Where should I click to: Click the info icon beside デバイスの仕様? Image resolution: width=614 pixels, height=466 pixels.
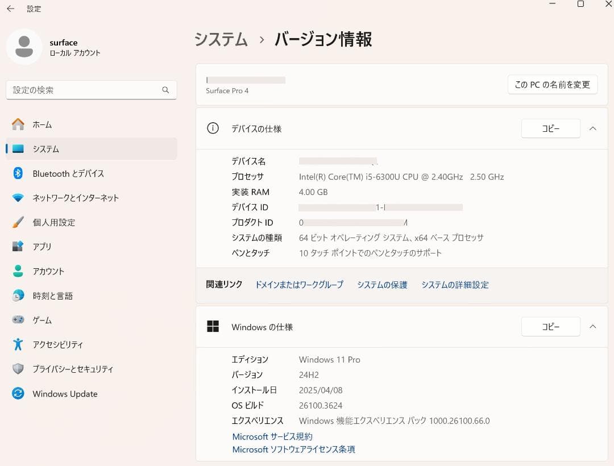pos(213,128)
